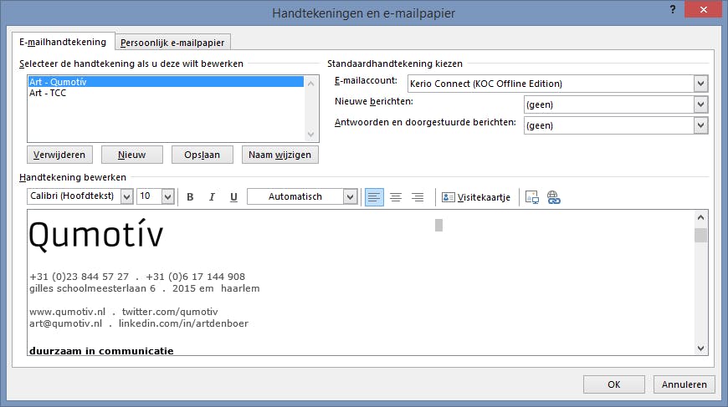The height and width of the screenshot is (407, 728).
Task: Insert a hyperlink into the signature
Action: [x=553, y=197]
